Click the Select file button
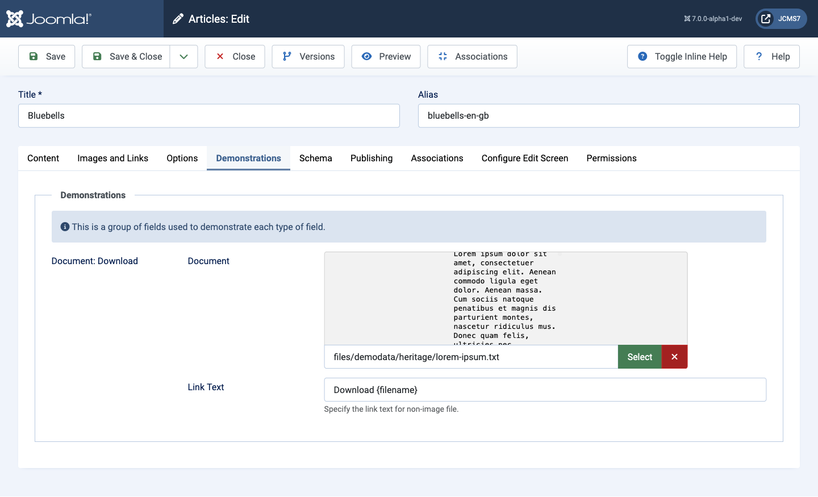Viewport: 818px width, 497px height. [x=640, y=357]
